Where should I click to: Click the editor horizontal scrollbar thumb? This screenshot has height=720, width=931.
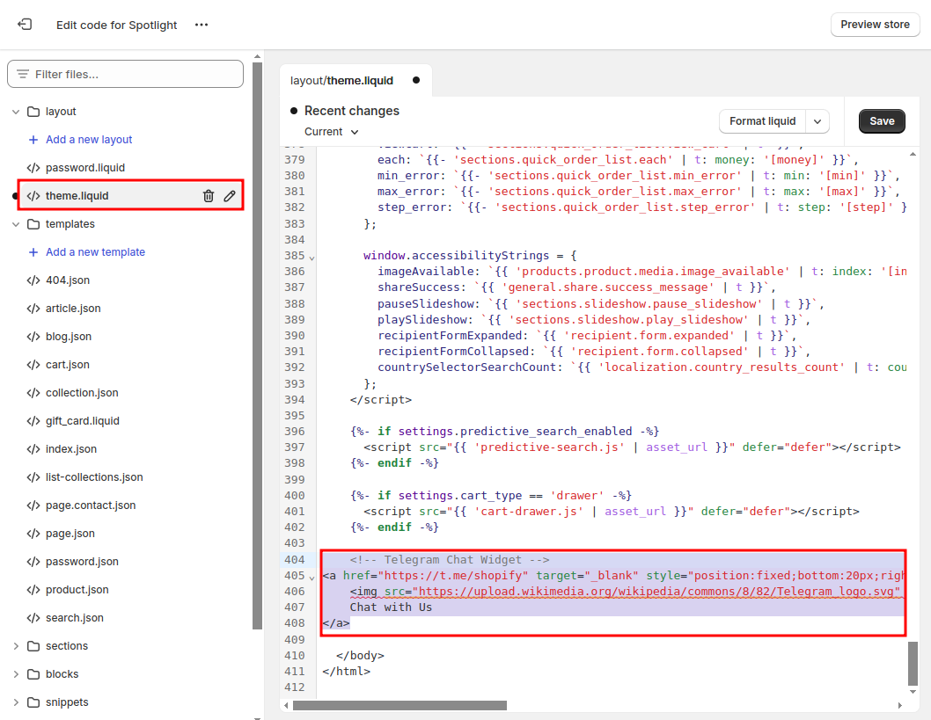400,705
